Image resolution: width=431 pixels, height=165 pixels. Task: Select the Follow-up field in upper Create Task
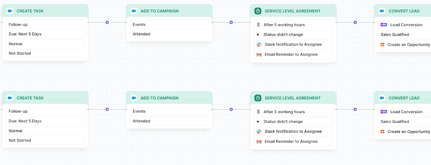(x=45, y=24)
